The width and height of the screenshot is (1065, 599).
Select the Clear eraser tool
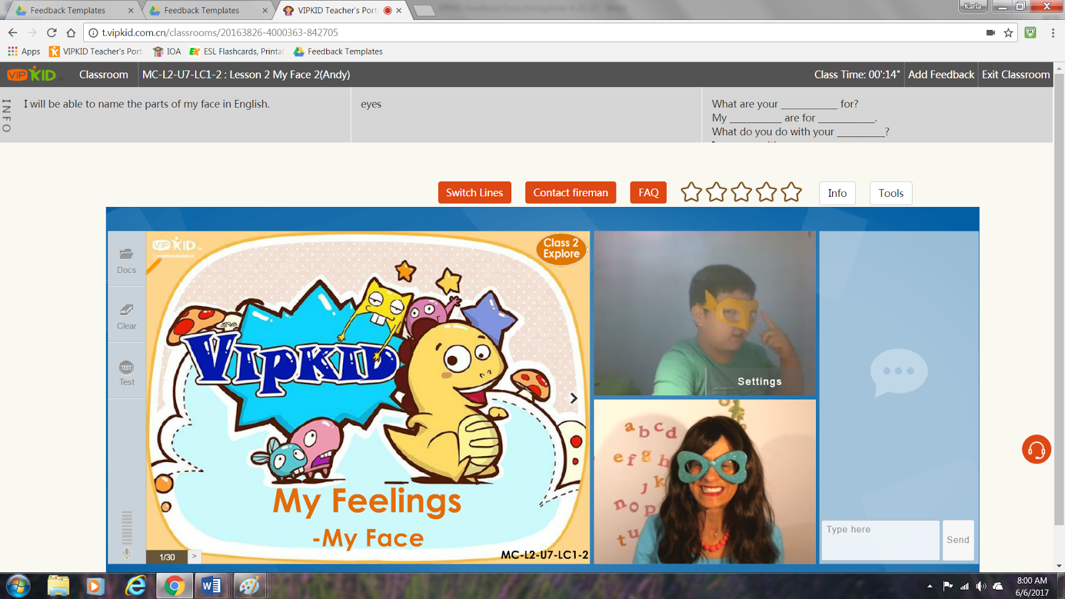(x=126, y=316)
